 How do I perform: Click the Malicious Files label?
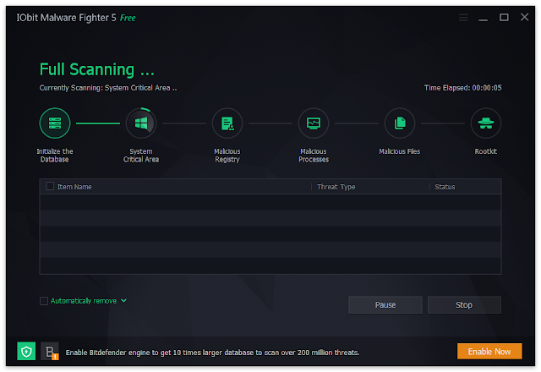(400, 151)
